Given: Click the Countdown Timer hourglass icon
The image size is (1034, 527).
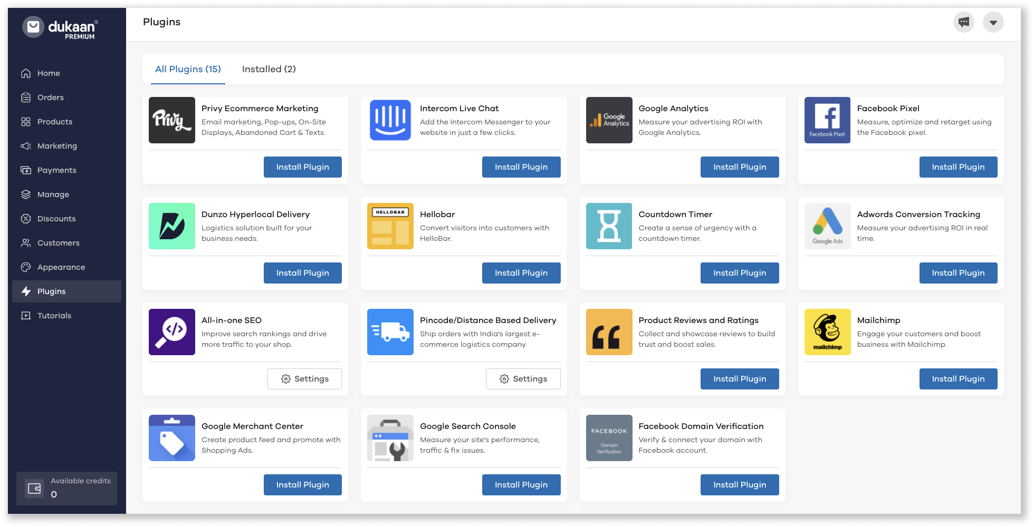Looking at the screenshot, I should click(609, 226).
